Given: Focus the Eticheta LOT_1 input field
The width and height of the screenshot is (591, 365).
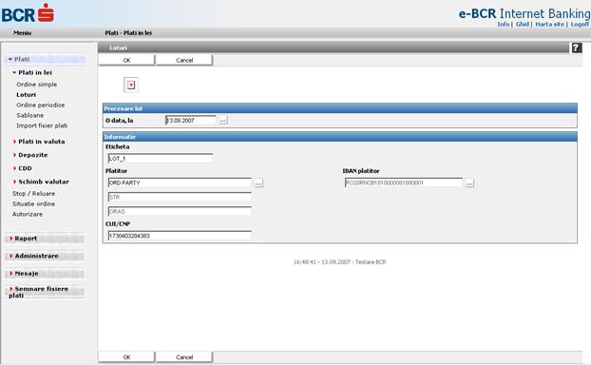Looking at the screenshot, I should [161, 159].
